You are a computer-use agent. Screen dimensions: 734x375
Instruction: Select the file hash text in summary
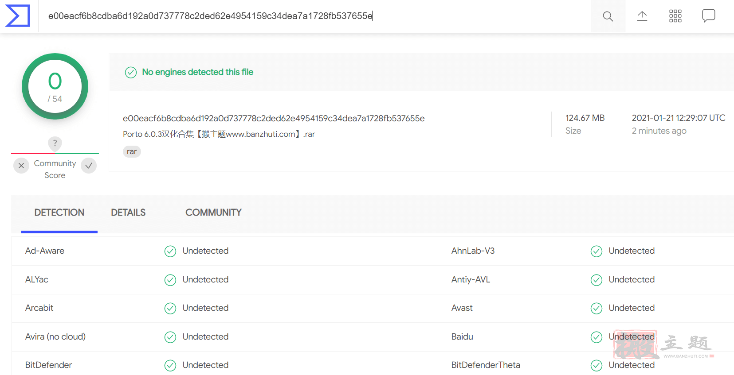274,119
